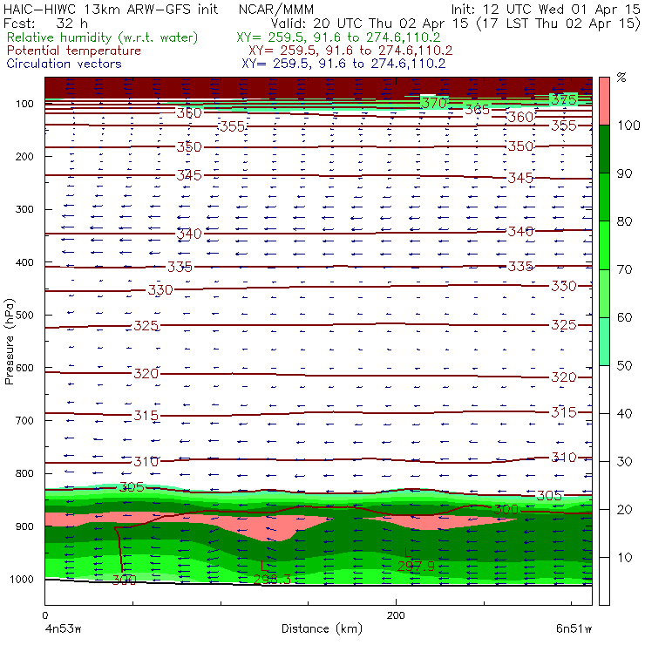Click the "0" distance axis tick label
Image resolution: width=645 pixels, height=645 pixels.
click(x=45, y=615)
